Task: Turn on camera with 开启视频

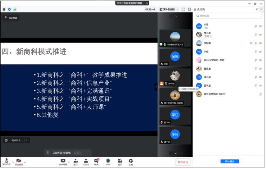Action: point(19,161)
